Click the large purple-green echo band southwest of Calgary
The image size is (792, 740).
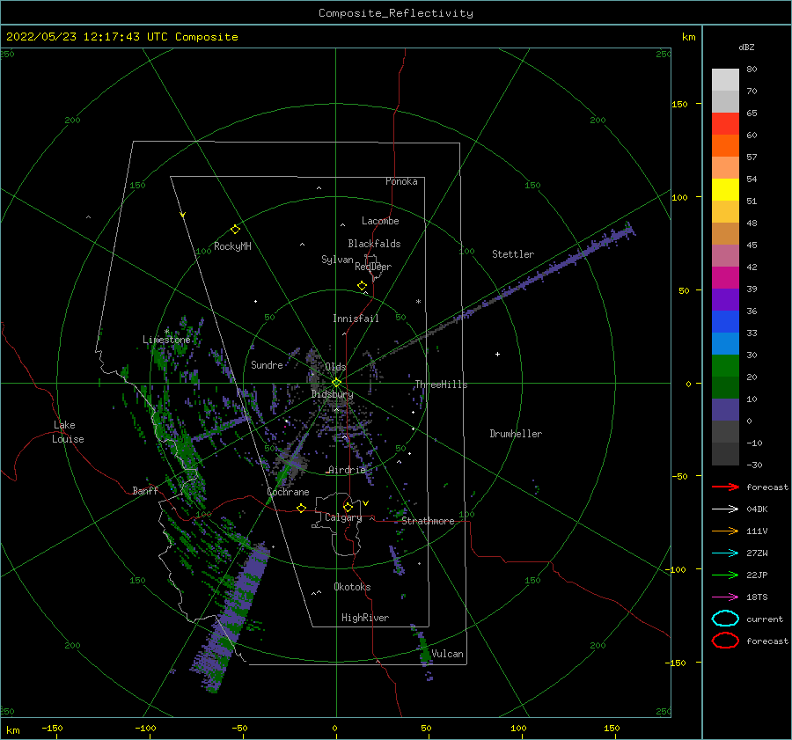click(233, 616)
